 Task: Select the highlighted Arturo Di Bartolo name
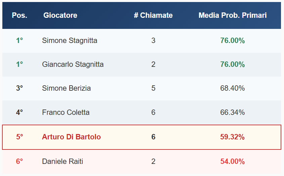point(71,137)
